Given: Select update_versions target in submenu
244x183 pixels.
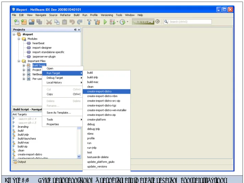Looking at the screenshot, I should [x=107, y=167].
